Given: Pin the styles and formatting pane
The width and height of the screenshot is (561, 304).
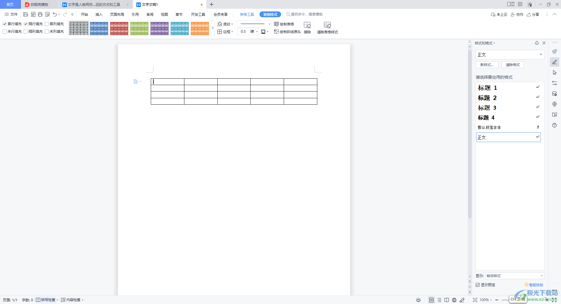Looking at the screenshot, I should (x=537, y=43).
